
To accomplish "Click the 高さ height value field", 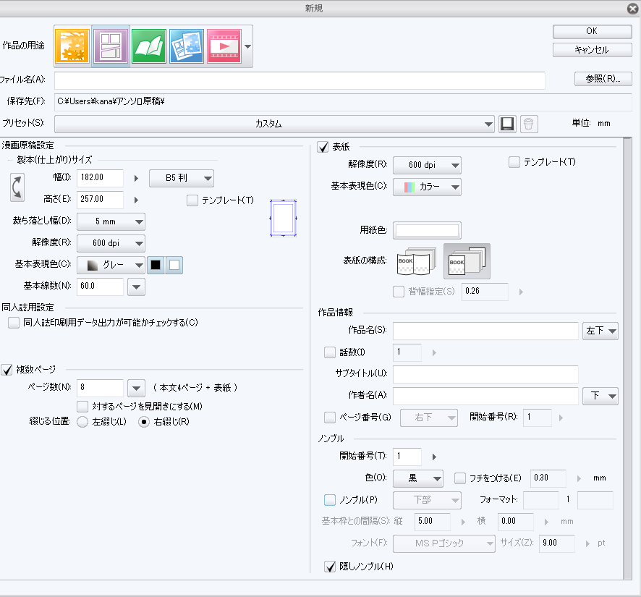I will pyautogui.click(x=100, y=200).
